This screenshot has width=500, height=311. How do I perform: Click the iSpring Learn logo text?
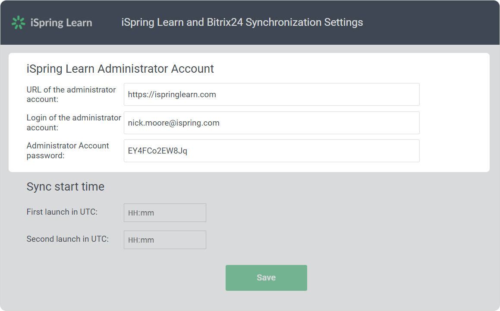pyautogui.click(x=61, y=22)
